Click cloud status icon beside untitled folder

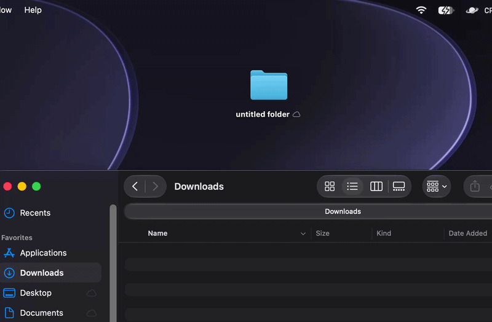pos(296,114)
